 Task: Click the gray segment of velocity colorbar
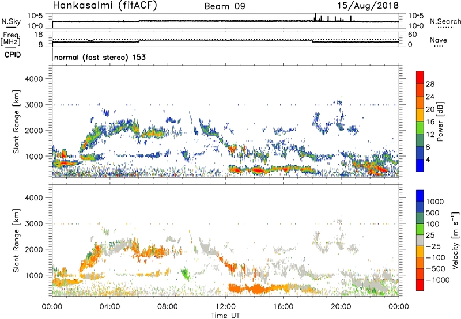420,240
